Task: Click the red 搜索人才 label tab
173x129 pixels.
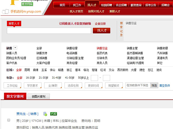Action: pyautogui.click(x=14, y=24)
